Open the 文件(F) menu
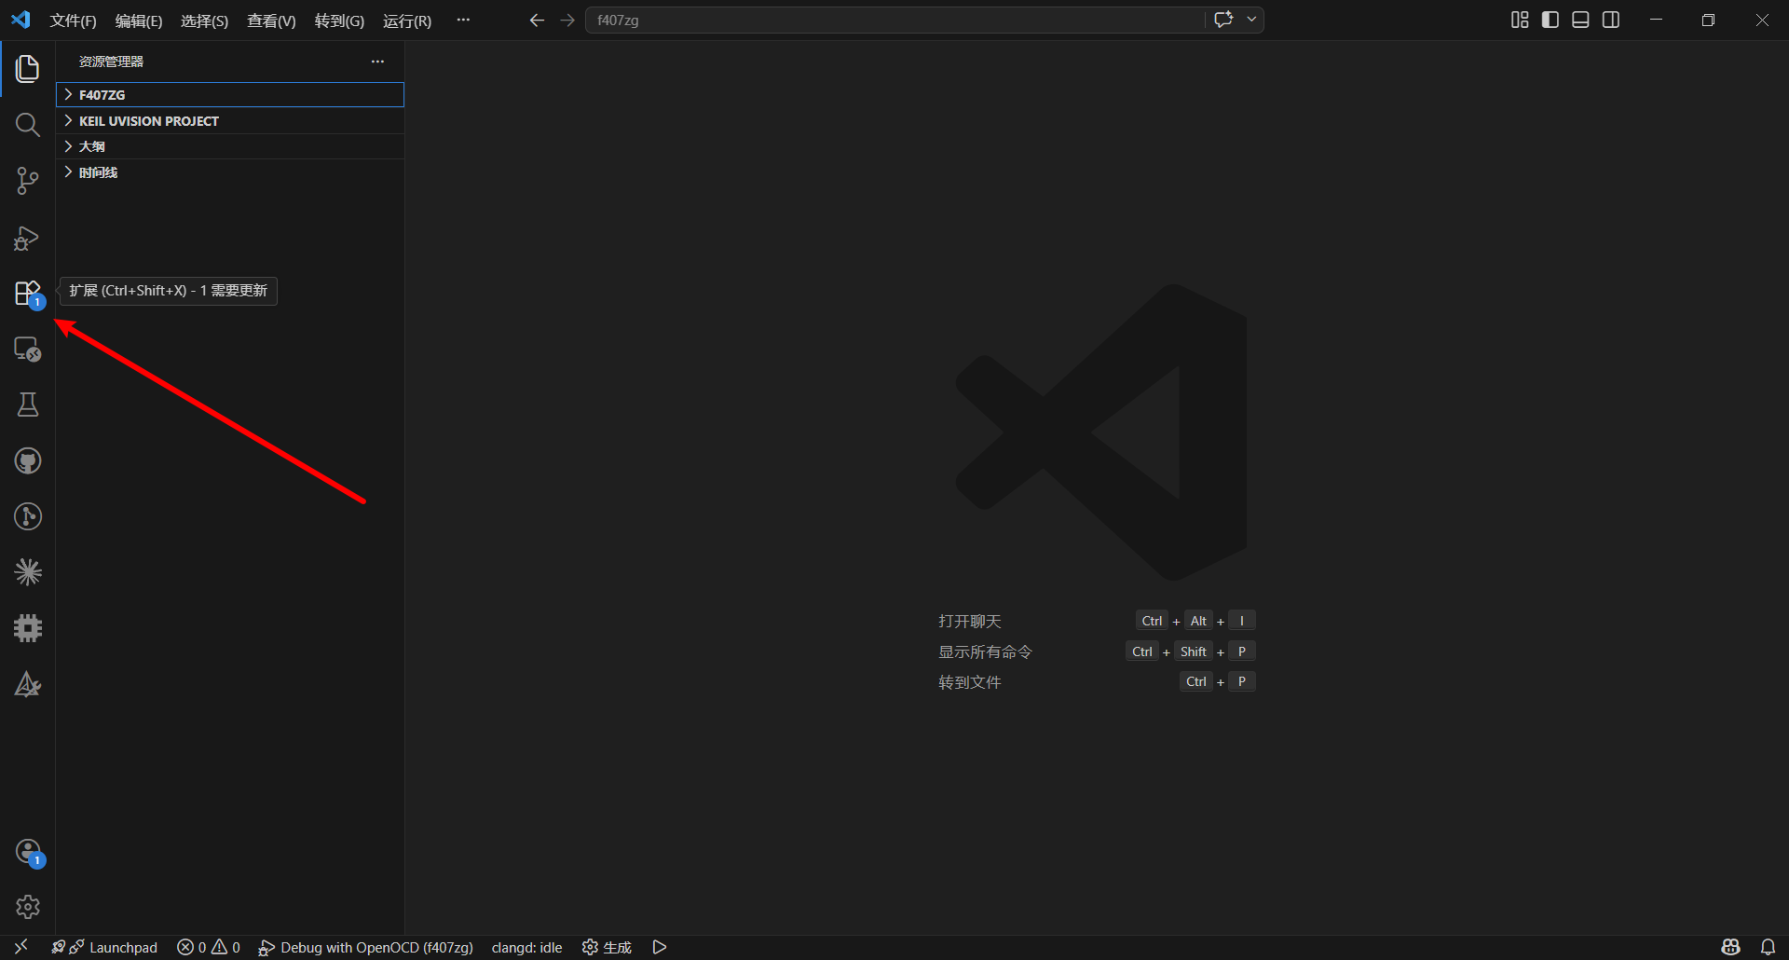This screenshot has height=960, width=1789. [x=73, y=21]
